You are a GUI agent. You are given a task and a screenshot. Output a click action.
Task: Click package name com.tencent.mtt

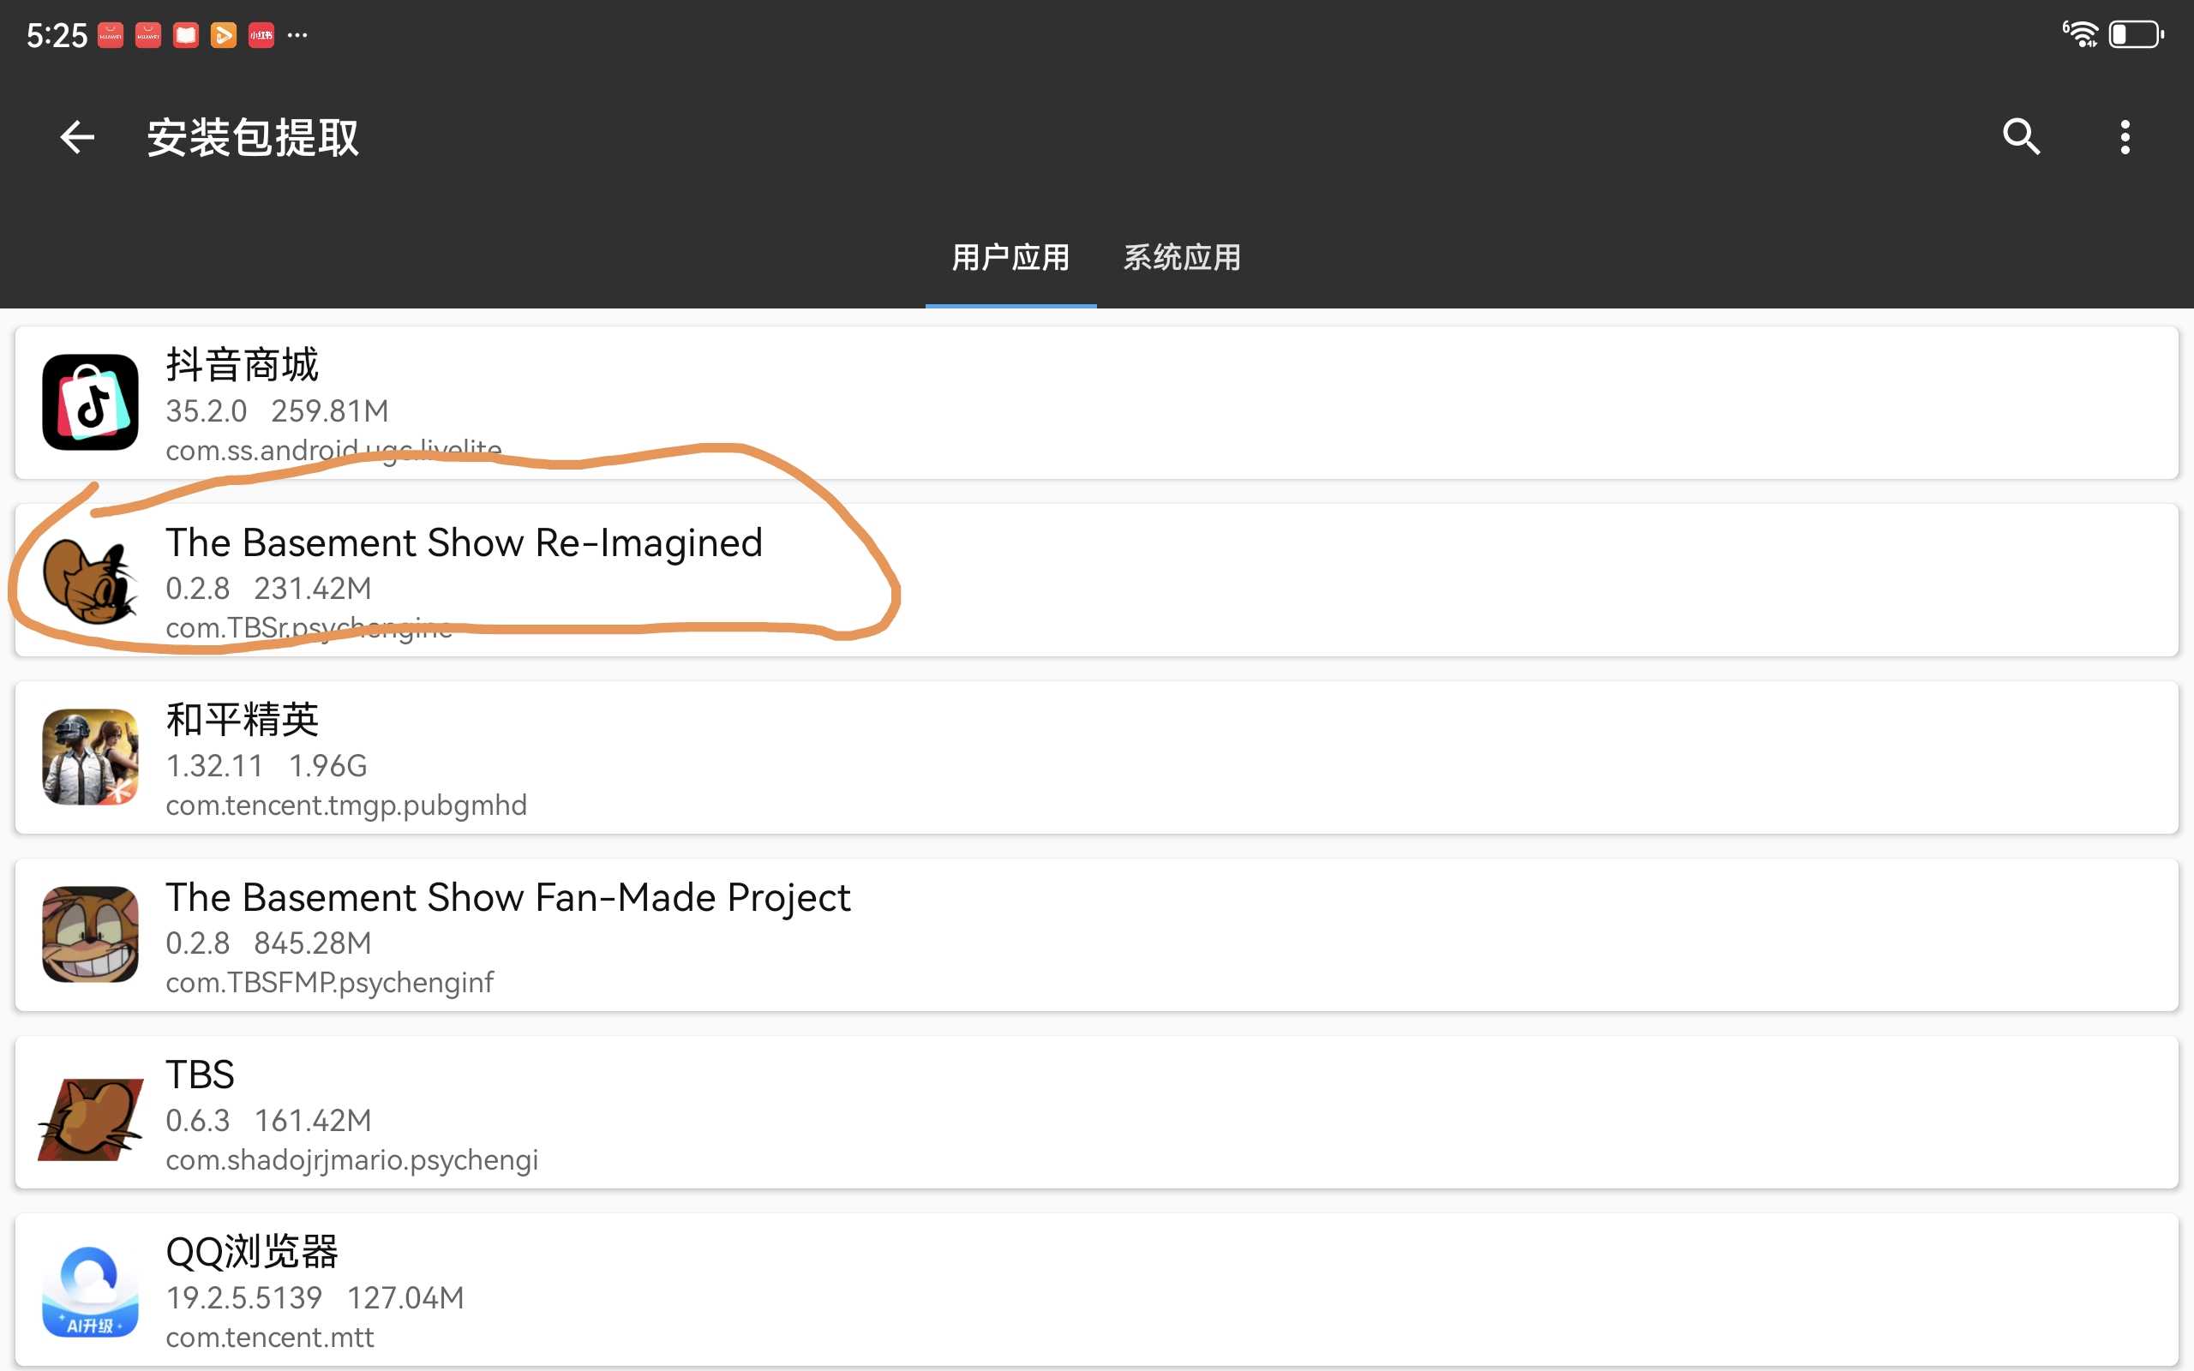point(269,1338)
